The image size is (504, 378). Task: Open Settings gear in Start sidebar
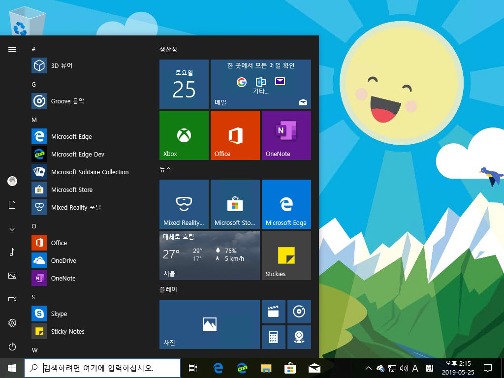click(12, 323)
